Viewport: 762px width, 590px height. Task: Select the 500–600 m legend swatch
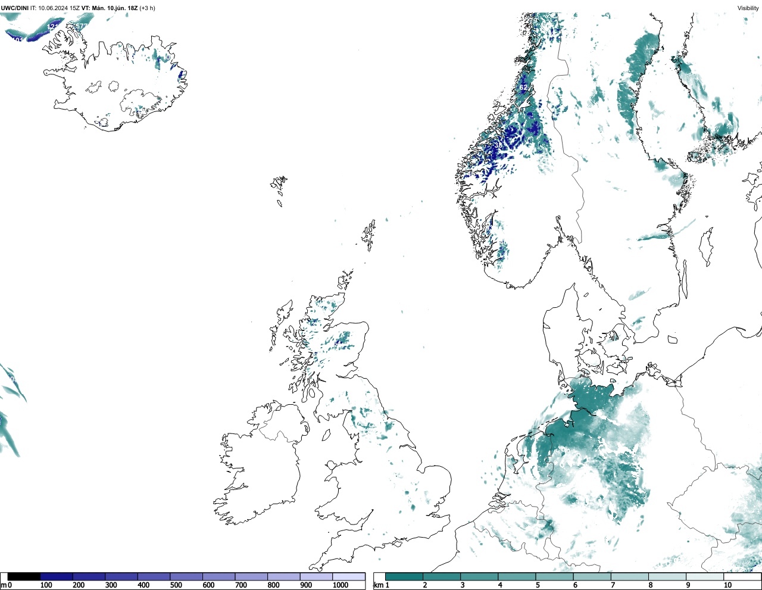[x=186, y=576]
